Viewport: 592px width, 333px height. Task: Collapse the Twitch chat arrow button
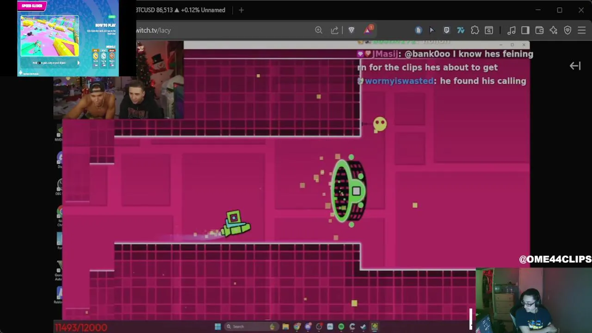tap(575, 66)
